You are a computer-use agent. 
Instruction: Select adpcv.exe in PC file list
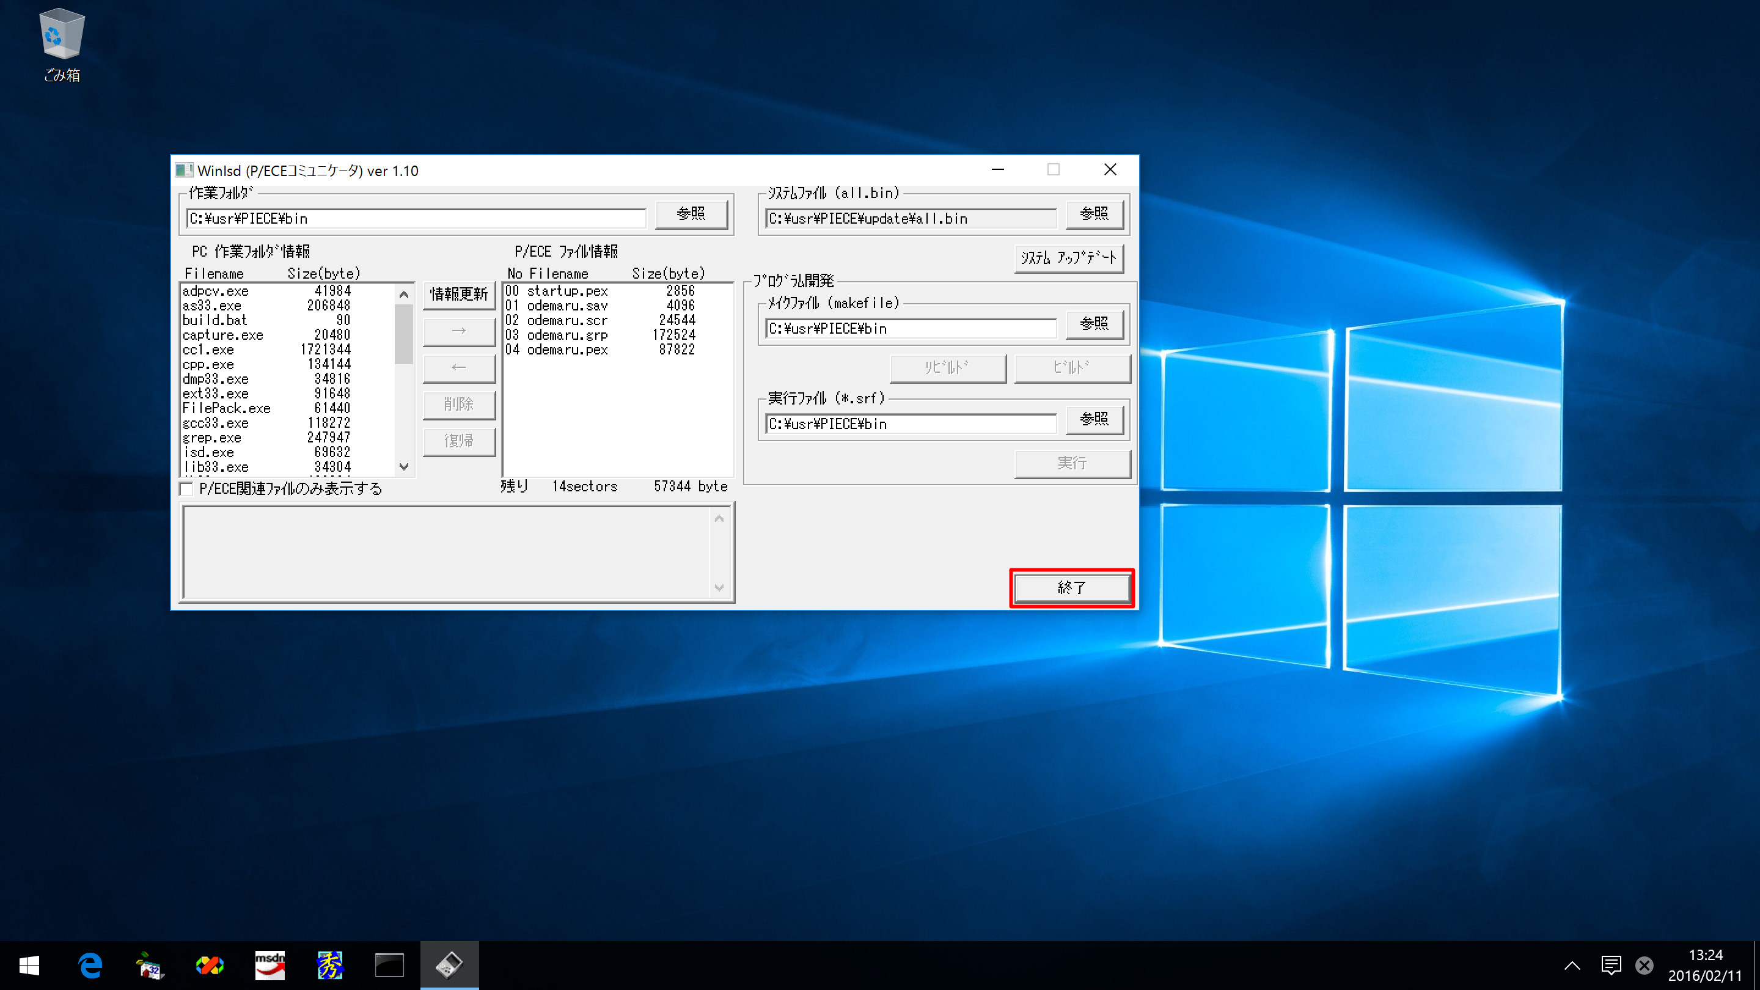(x=288, y=291)
